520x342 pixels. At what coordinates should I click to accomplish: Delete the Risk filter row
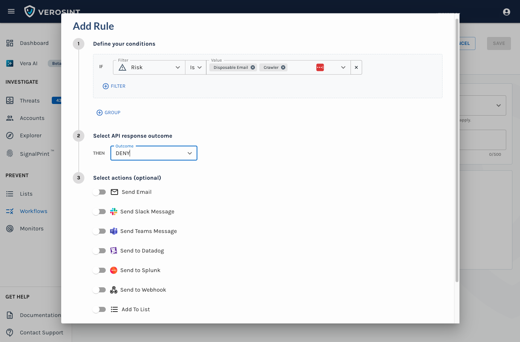pyautogui.click(x=356, y=67)
